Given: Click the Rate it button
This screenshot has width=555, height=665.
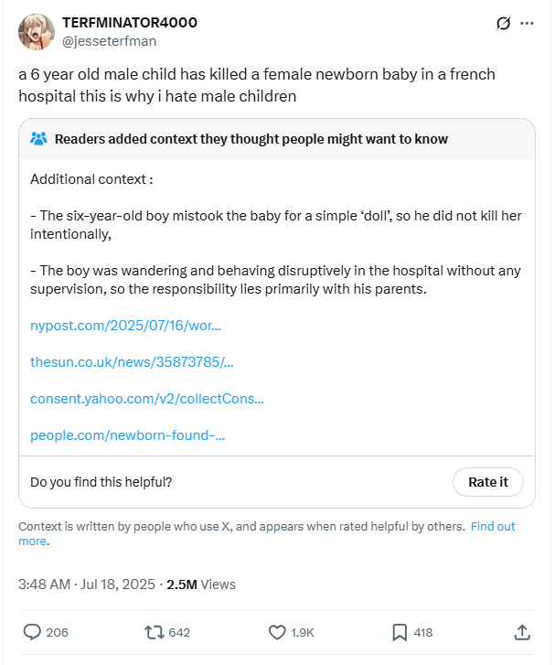Looking at the screenshot, I should [488, 482].
